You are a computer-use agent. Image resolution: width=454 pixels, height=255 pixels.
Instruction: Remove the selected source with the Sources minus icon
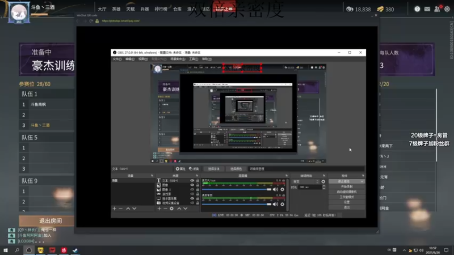tap(165, 209)
